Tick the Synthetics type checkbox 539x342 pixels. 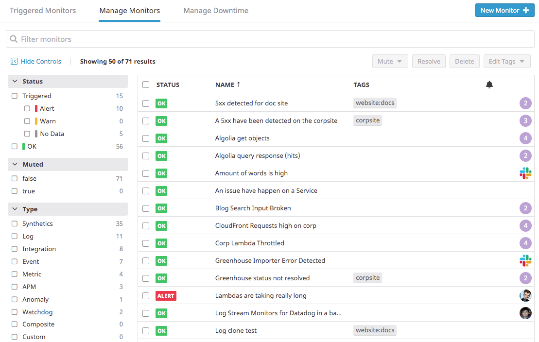15,223
